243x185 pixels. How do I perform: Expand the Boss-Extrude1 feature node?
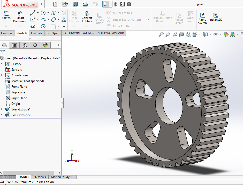[2, 109]
